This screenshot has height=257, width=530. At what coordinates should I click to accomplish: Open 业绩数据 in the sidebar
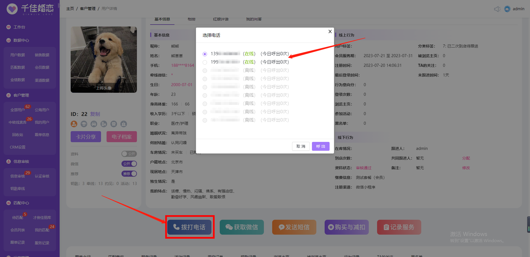pyautogui.click(x=18, y=80)
